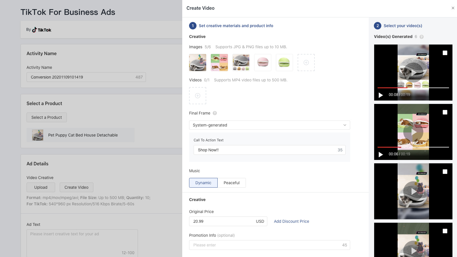The image size is (457, 257).
Task: Click the add video plus placeholder
Action: click(x=197, y=96)
